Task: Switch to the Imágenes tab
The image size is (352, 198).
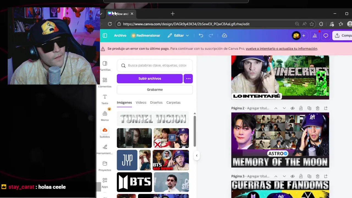Action: click(x=124, y=103)
